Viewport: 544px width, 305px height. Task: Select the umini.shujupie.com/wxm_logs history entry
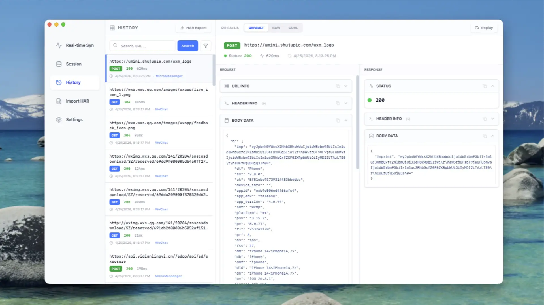[159, 68]
